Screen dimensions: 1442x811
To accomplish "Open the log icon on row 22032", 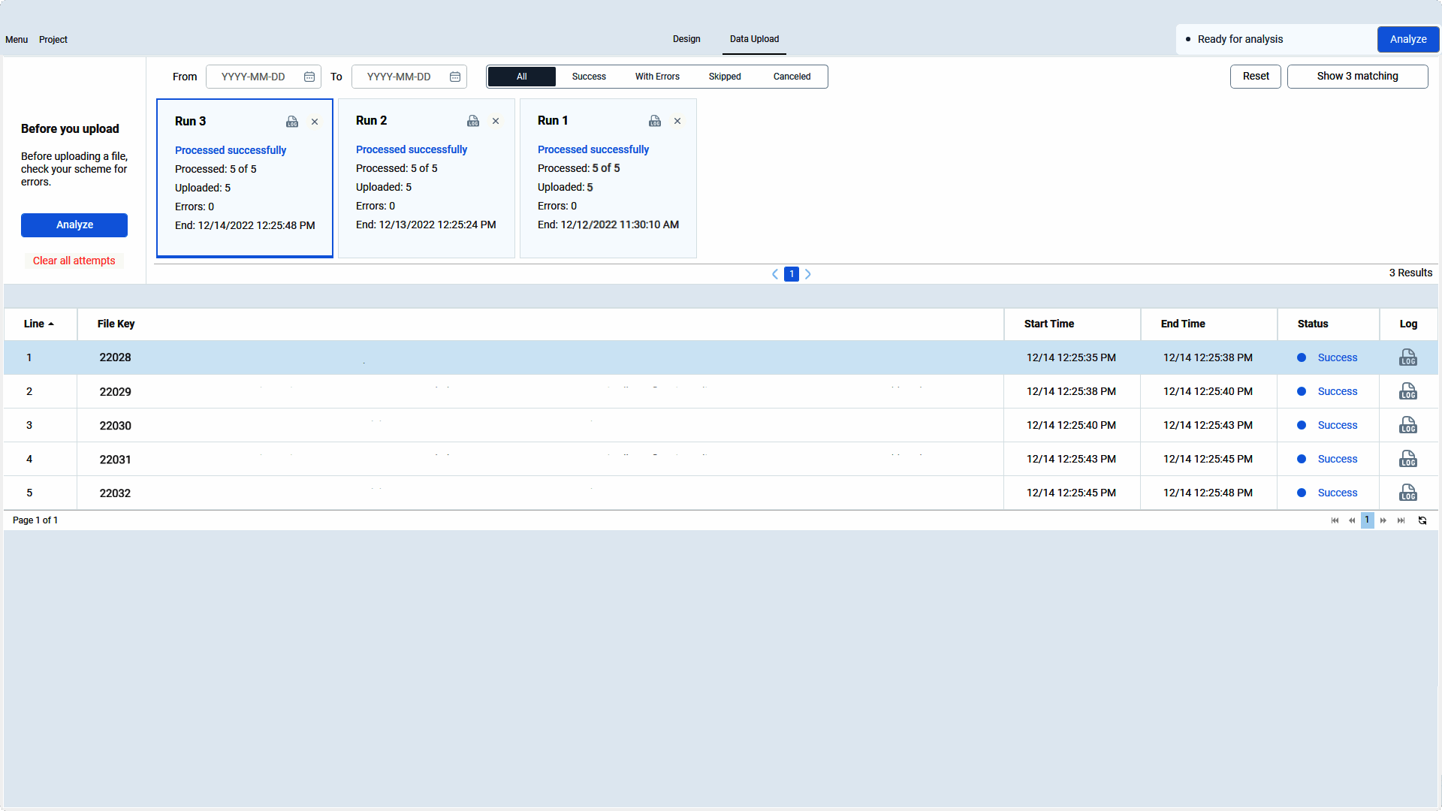I will coord(1407,493).
